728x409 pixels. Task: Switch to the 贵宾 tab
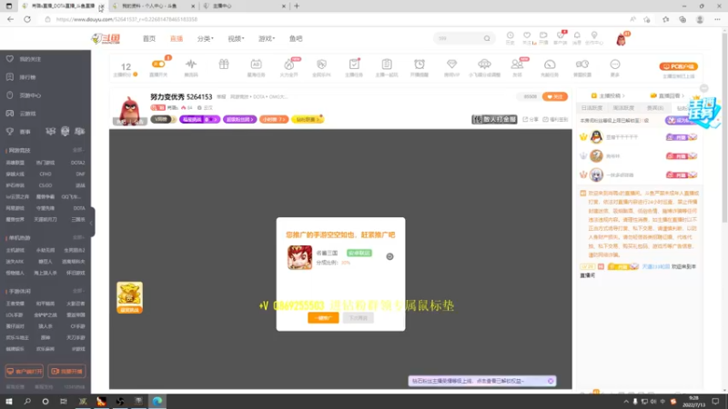pyautogui.click(x=655, y=107)
